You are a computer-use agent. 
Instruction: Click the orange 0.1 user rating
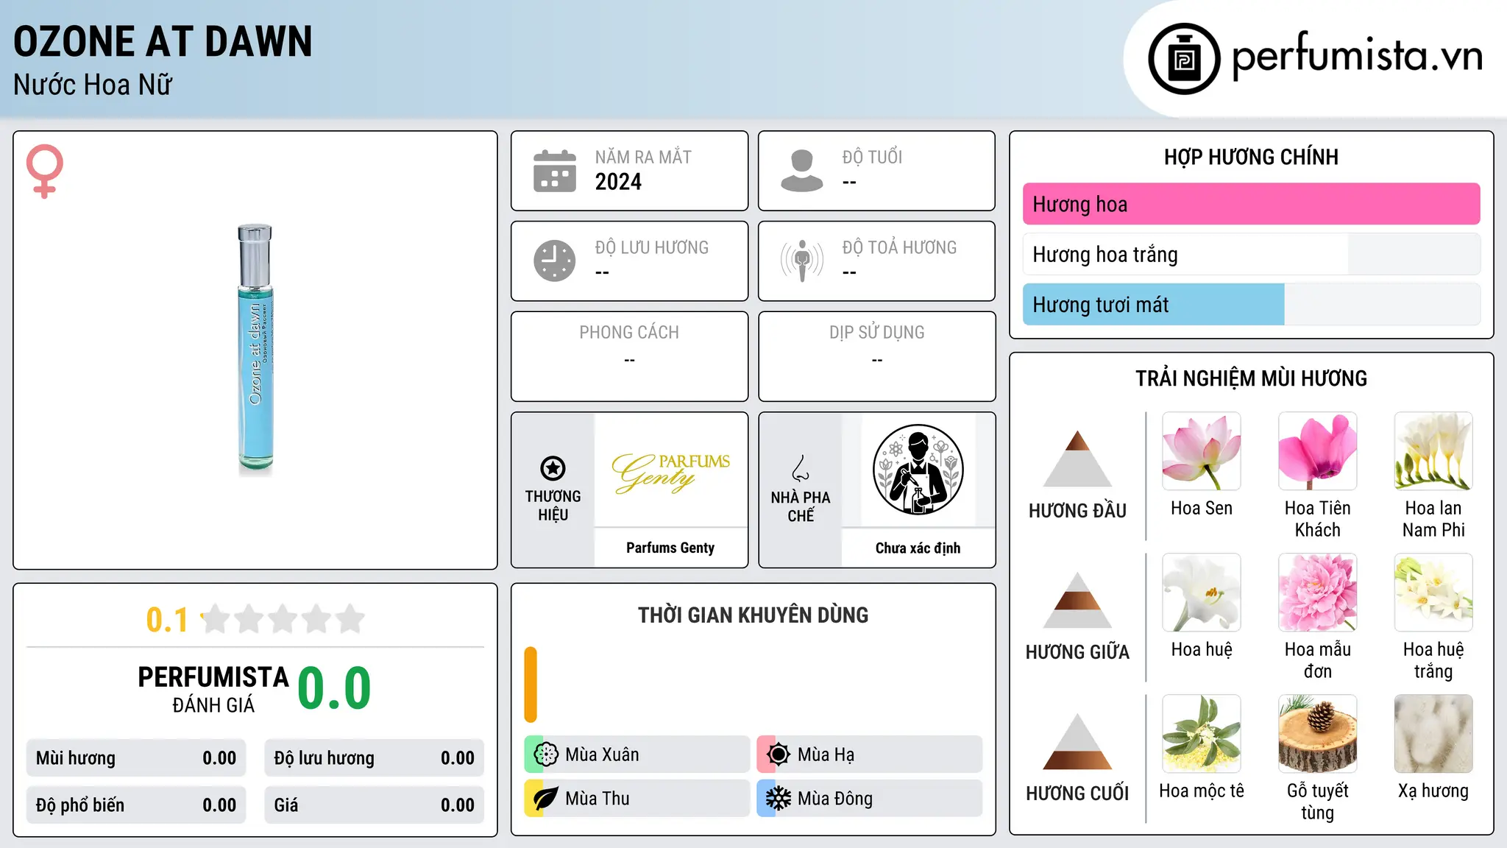[x=167, y=620]
